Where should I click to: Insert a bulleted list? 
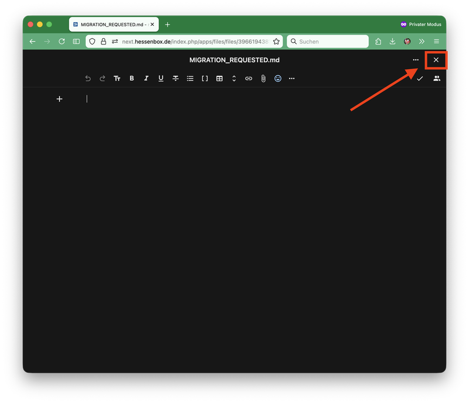190,78
